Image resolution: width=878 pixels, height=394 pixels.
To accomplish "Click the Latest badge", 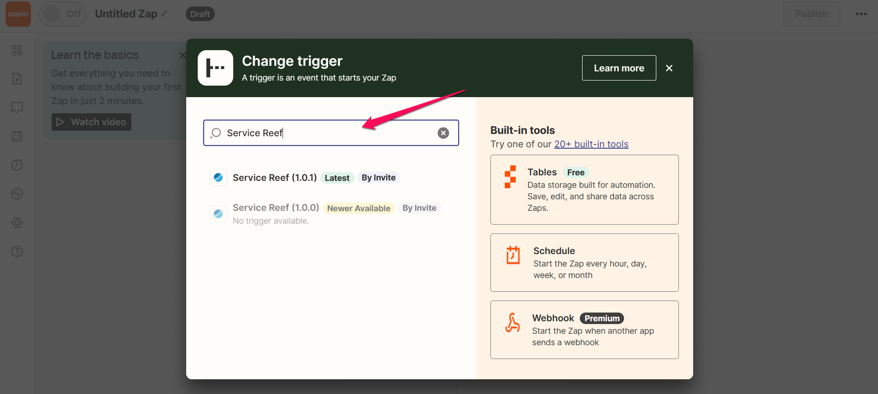I will click(337, 178).
